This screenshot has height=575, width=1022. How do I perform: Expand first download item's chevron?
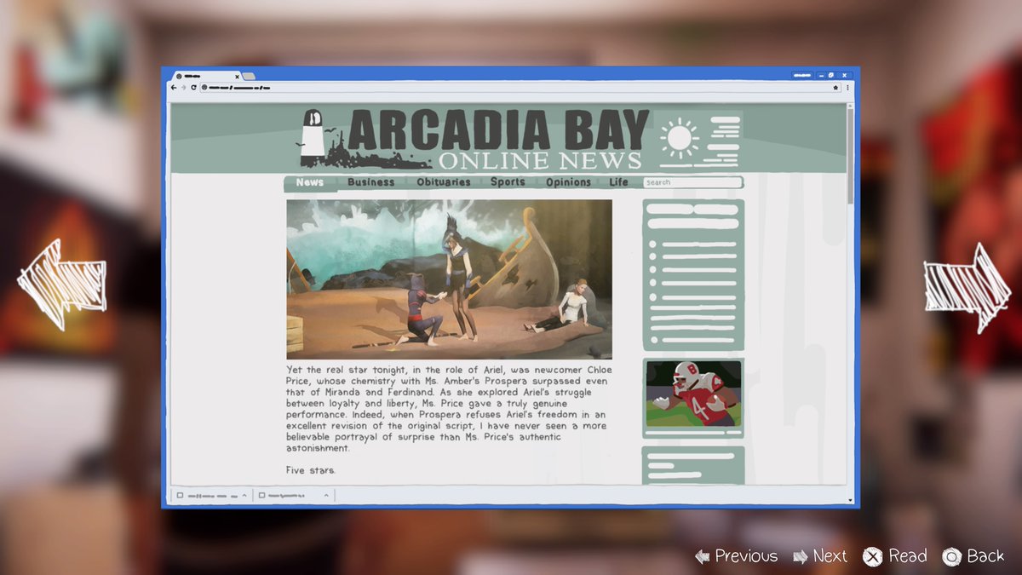coord(244,495)
